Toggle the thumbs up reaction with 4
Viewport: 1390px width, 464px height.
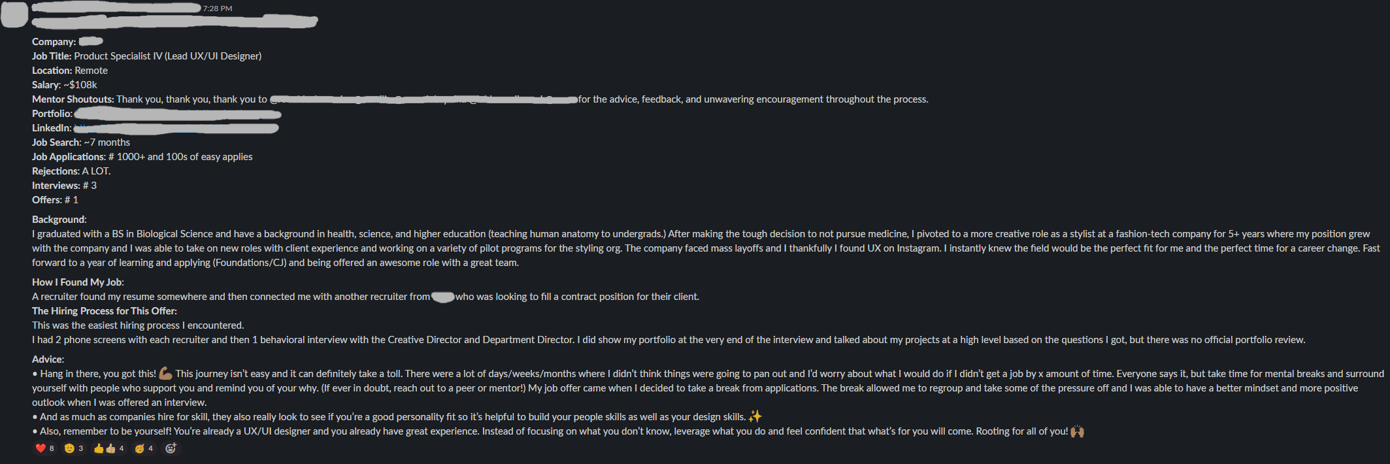click(108, 448)
